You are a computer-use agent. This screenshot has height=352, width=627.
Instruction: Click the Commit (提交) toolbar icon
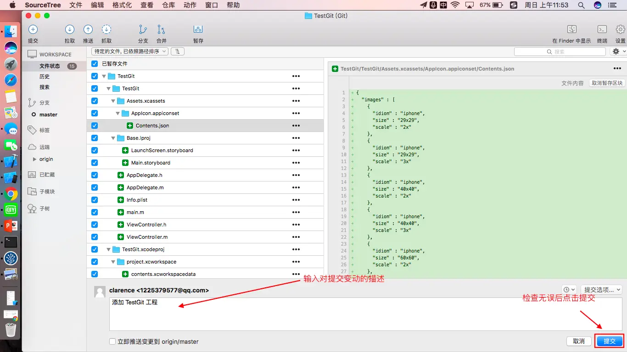[x=33, y=30]
